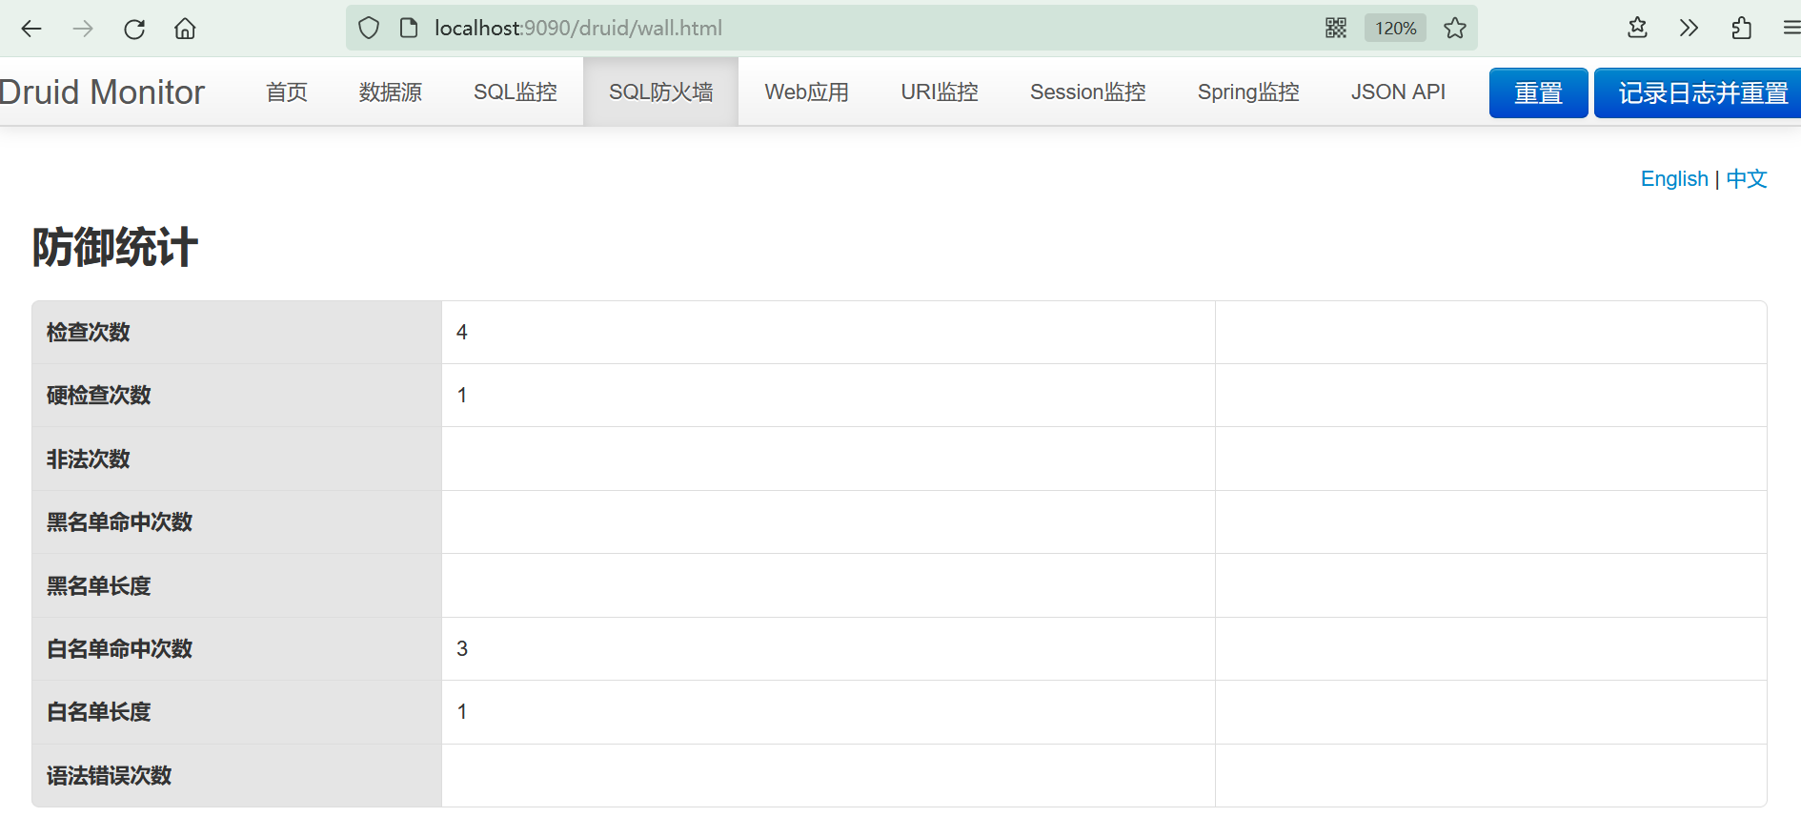1801x817 pixels.
Task: Click the value 3 in 白名单命中次数 row
Action: (462, 648)
